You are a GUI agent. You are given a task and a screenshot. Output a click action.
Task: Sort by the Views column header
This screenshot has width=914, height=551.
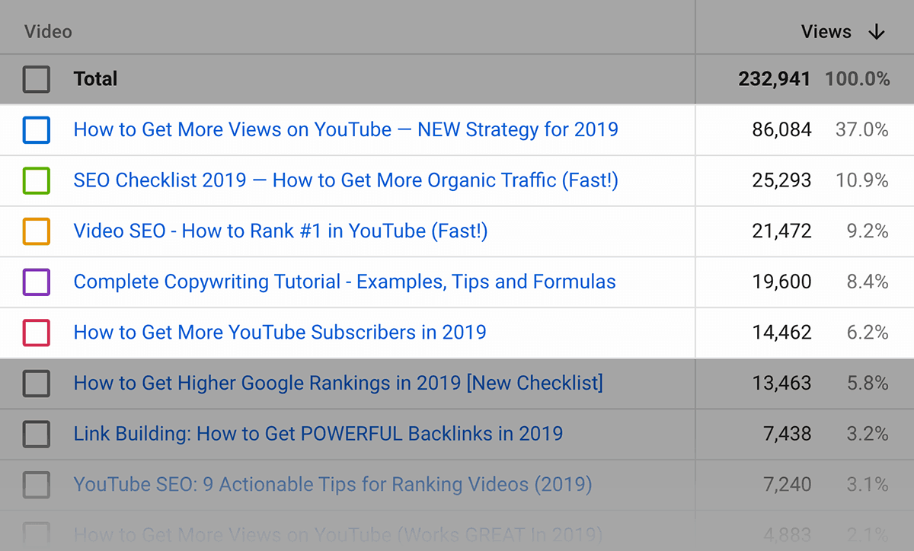point(826,32)
